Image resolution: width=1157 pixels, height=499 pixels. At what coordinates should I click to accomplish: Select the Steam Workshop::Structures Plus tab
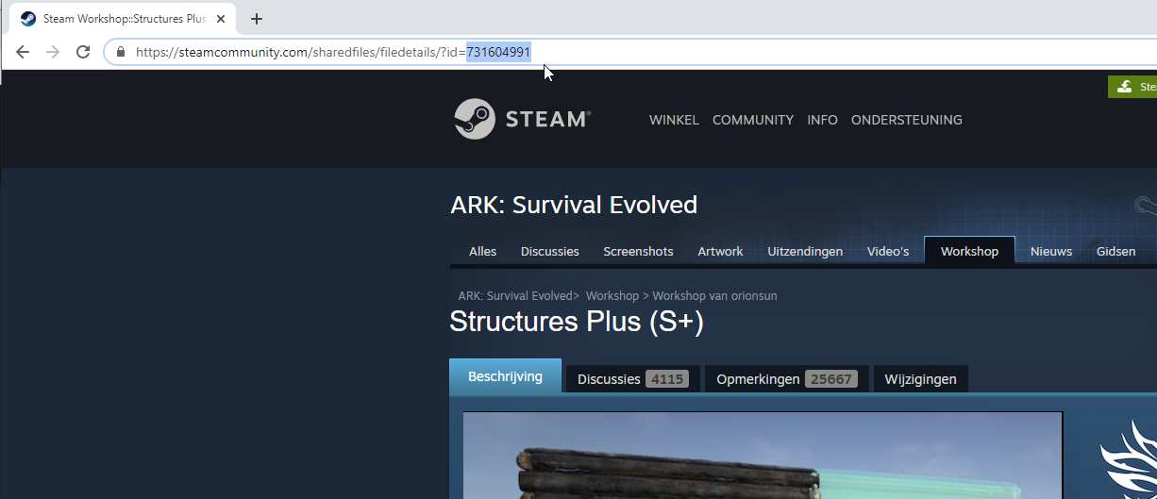125,19
